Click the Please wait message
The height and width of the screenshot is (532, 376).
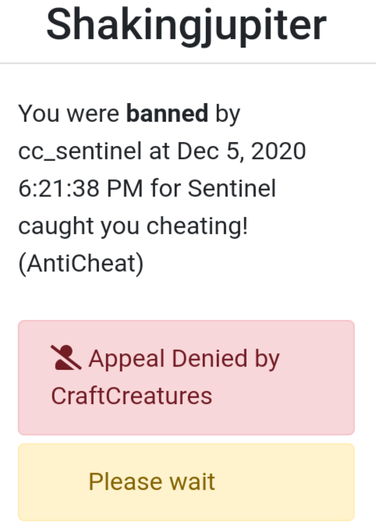coord(151,481)
